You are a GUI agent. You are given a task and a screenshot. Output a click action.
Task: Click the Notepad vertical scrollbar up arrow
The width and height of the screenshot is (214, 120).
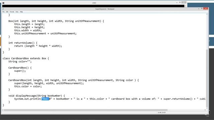coord(207,14)
